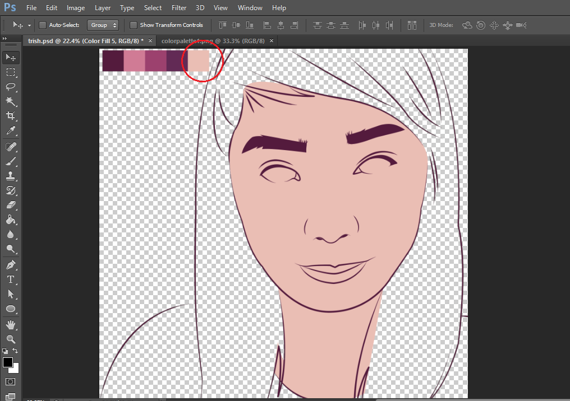Select the Magic Wand tool
The width and height of the screenshot is (570, 401).
[x=11, y=101]
